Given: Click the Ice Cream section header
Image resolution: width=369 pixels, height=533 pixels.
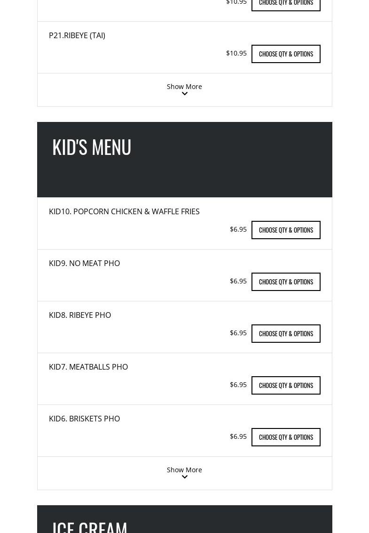Looking at the screenshot, I should point(90,526).
